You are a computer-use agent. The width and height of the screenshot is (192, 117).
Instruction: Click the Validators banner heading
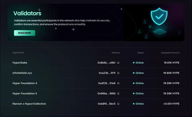click(27, 13)
